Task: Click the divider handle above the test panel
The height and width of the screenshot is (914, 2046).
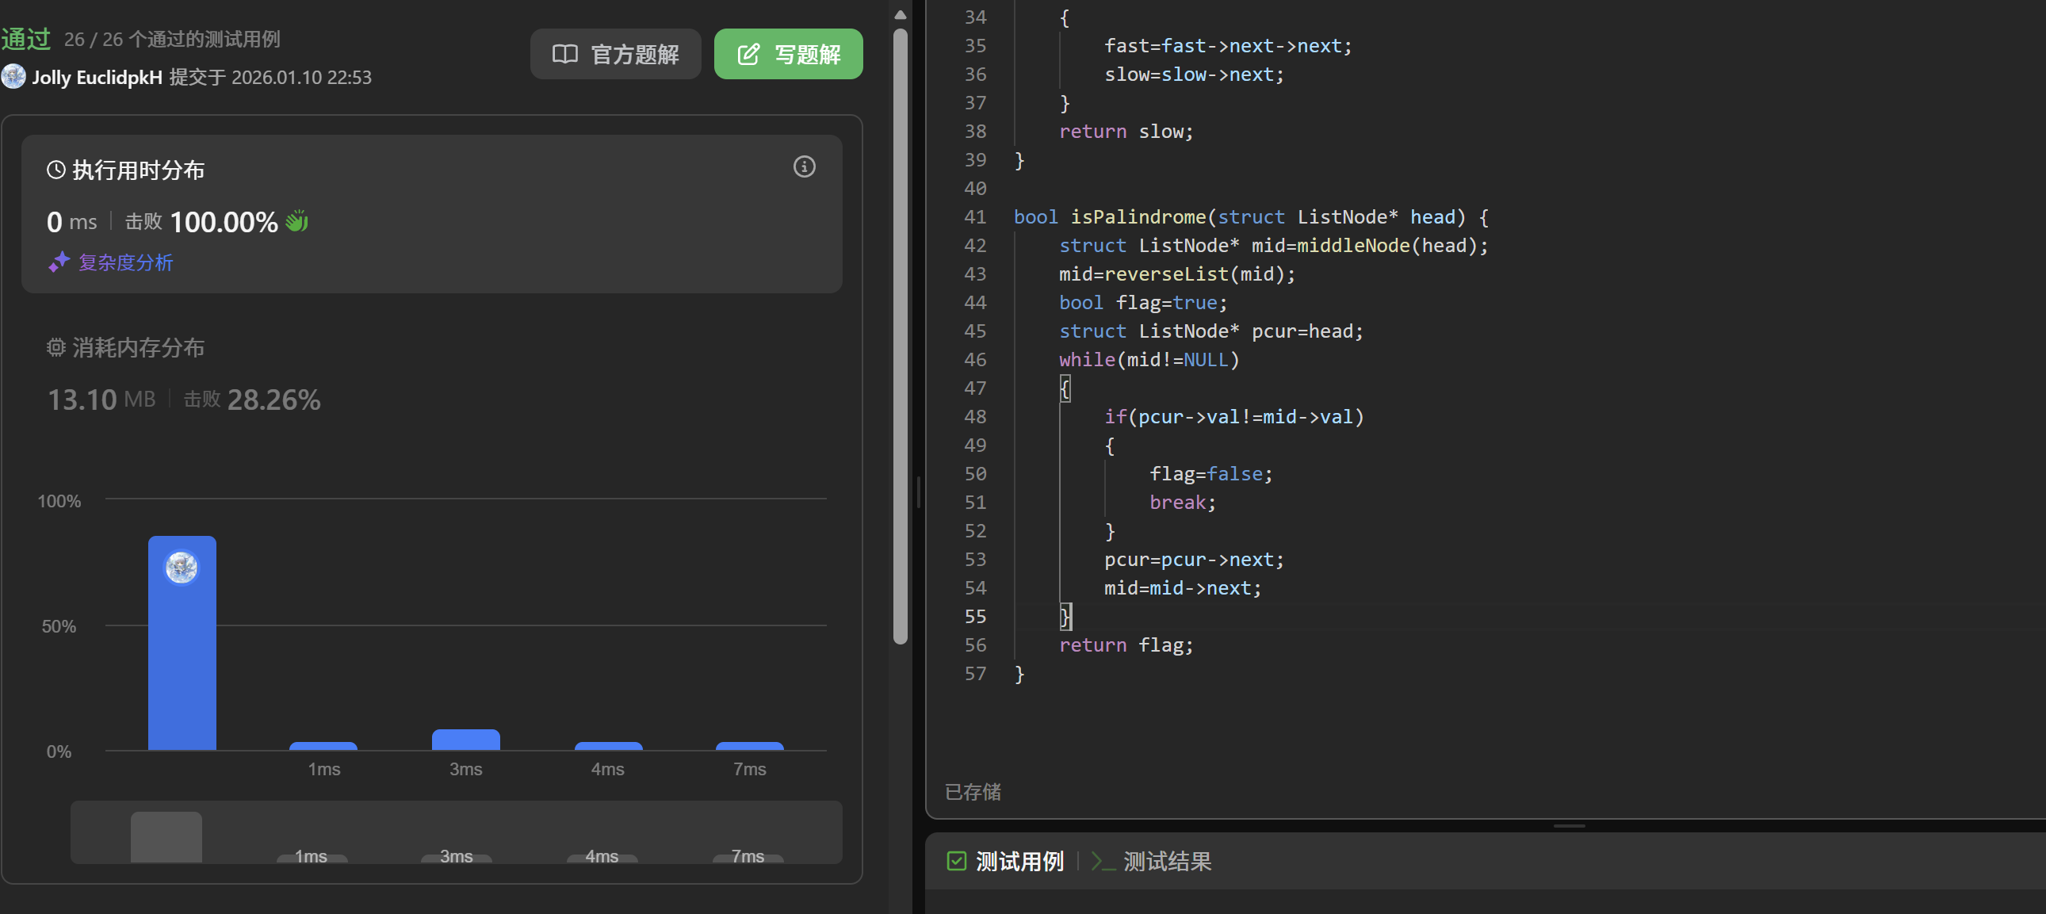Action: [x=1569, y=826]
